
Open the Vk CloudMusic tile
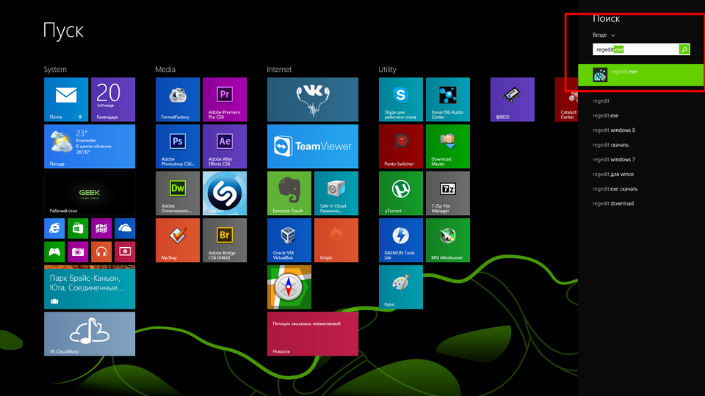90,334
